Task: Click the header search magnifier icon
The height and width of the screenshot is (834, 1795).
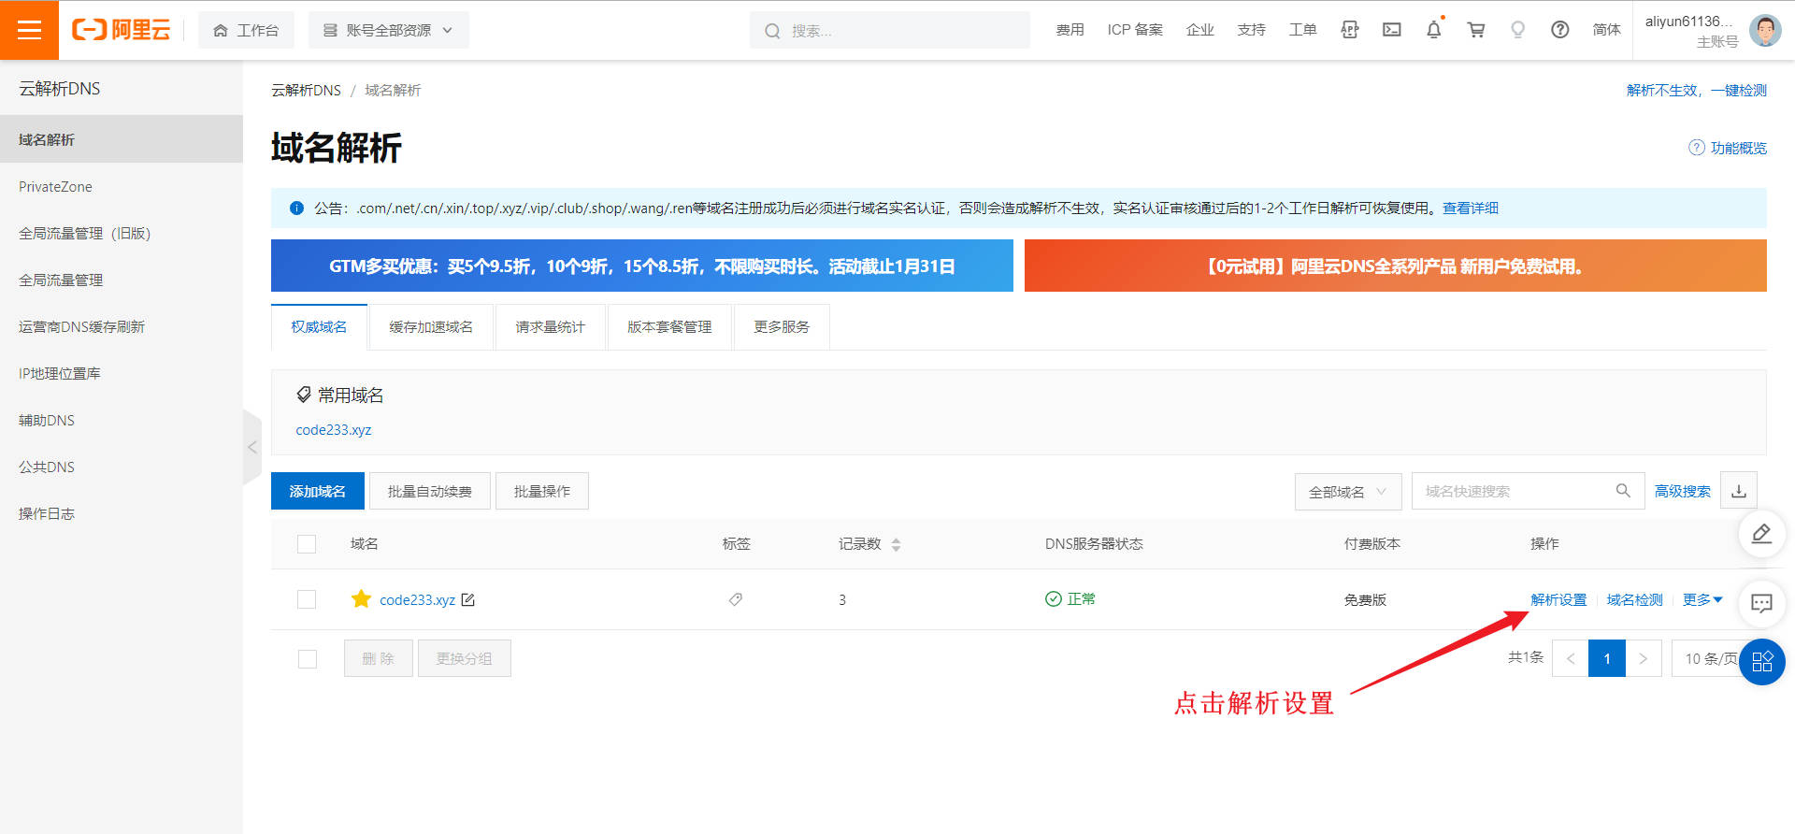Action: pyautogui.click(x=772, y=31)
